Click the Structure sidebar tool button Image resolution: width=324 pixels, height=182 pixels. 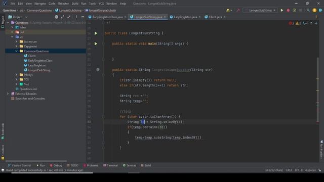3,152
